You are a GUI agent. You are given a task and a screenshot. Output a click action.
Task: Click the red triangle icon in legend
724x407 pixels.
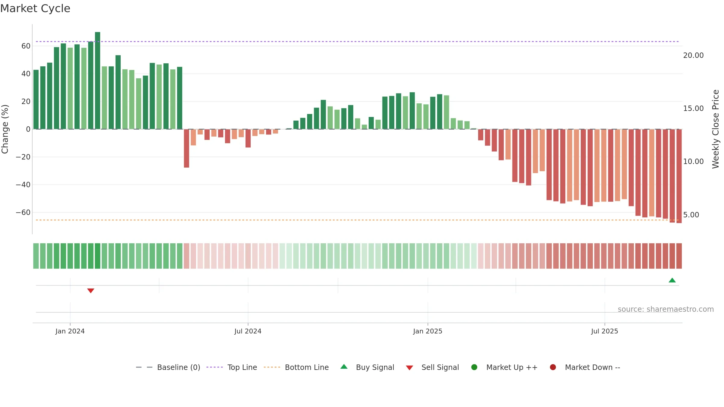409,368
